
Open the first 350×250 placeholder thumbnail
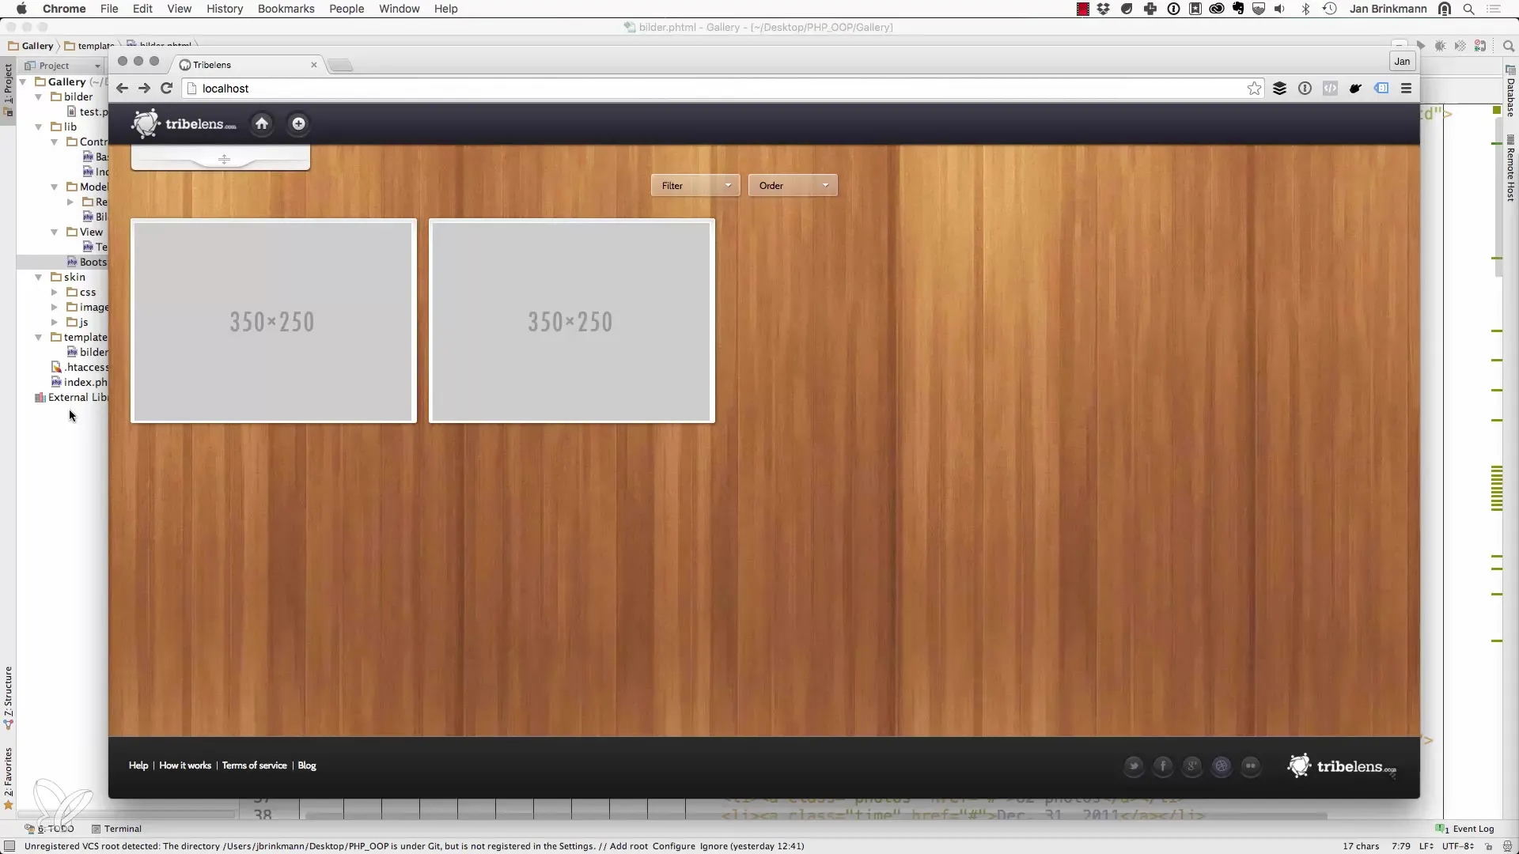274,321
